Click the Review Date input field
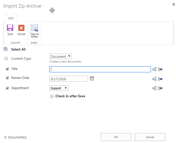The height and width of the screenshot is (143, 176). coord(69,79)
